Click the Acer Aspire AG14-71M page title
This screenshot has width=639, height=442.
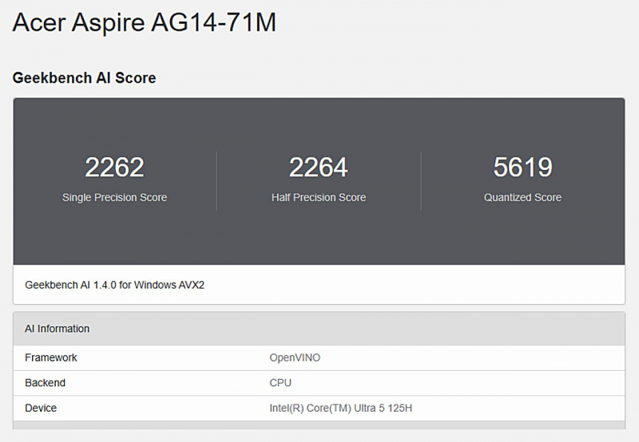pyautogui.click(x=145, y=23)
